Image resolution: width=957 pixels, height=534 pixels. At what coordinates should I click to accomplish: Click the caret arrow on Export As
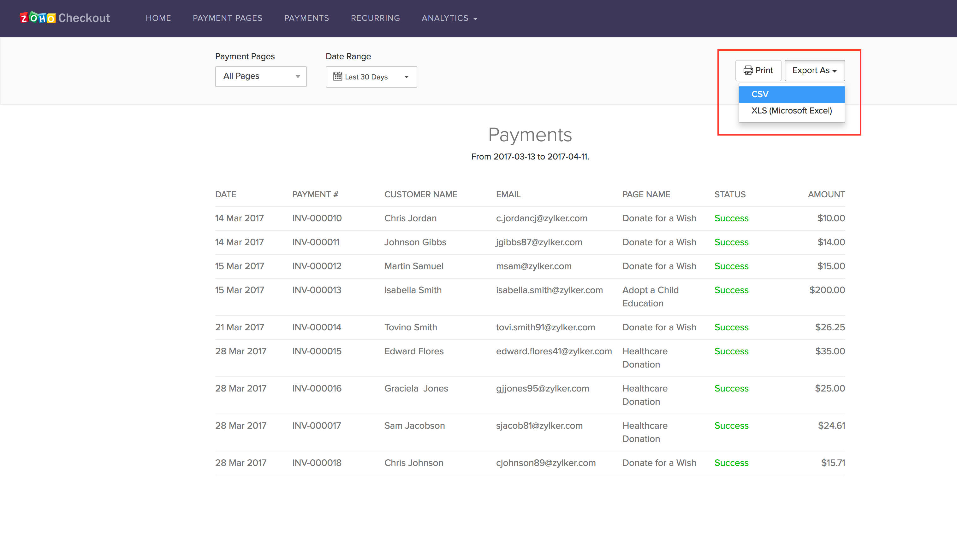[x=835, y=71]
